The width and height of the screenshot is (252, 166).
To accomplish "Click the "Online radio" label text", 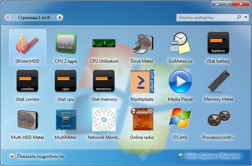I will coord(142,137).
